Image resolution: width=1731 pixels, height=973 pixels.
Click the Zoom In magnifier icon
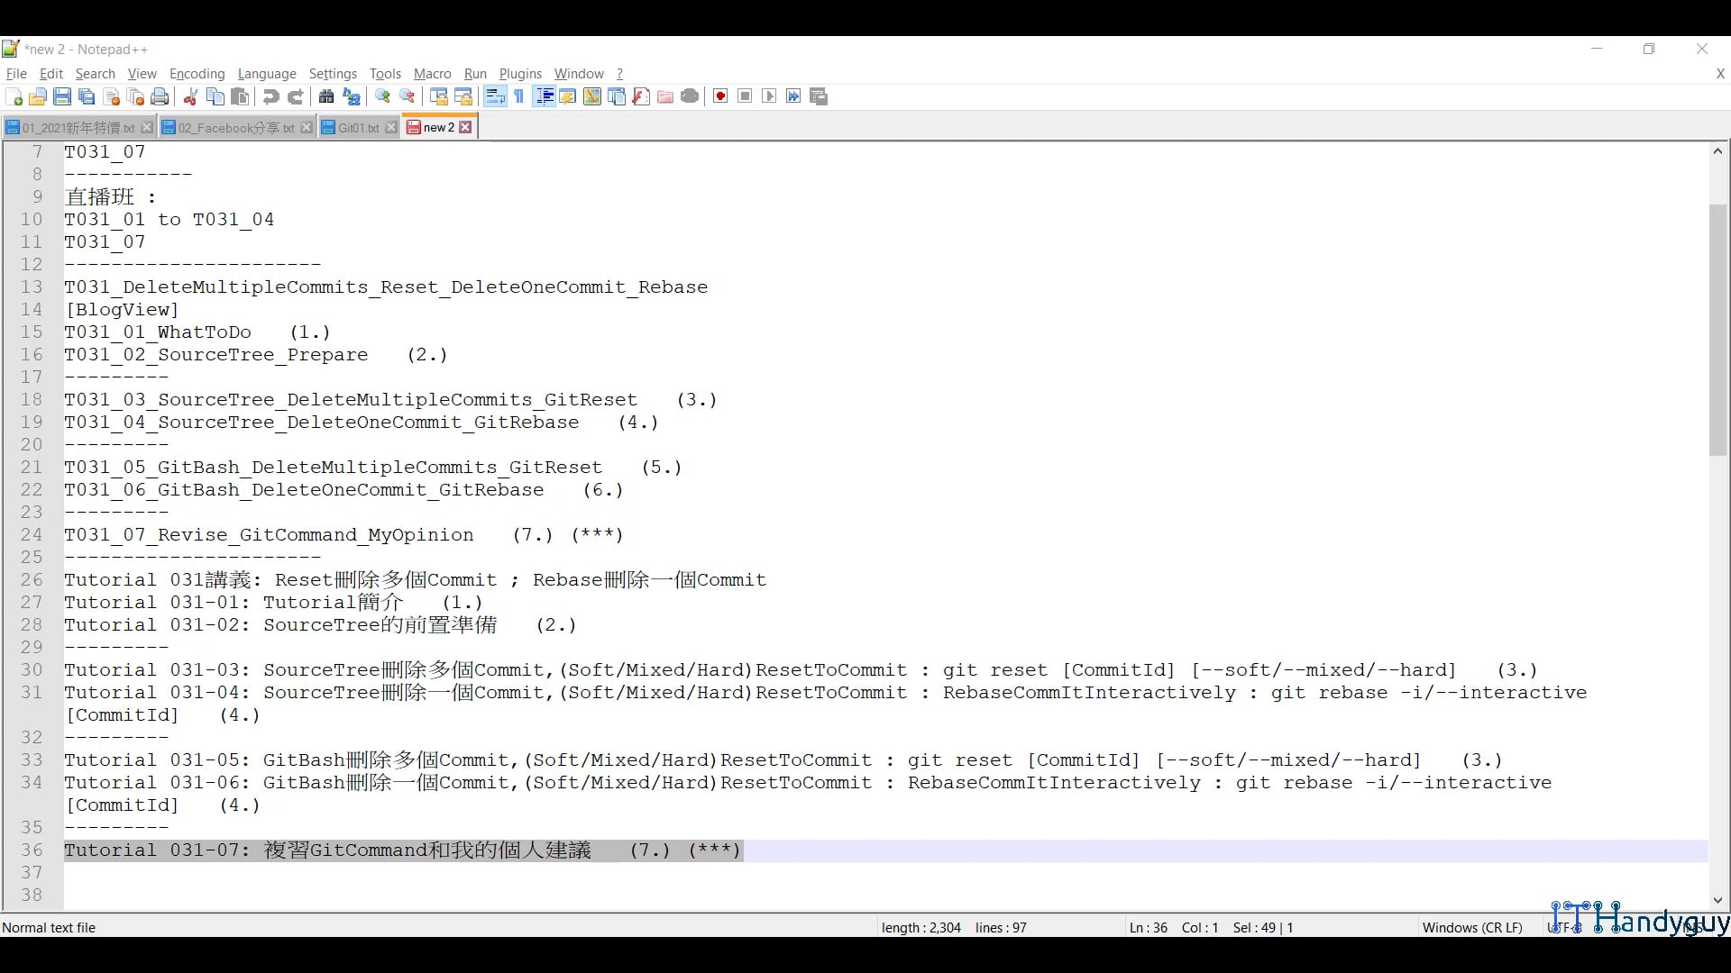(x=382, y=96)
